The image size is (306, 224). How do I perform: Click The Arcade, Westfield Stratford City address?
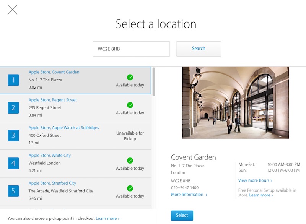click(x=61, y=191)
